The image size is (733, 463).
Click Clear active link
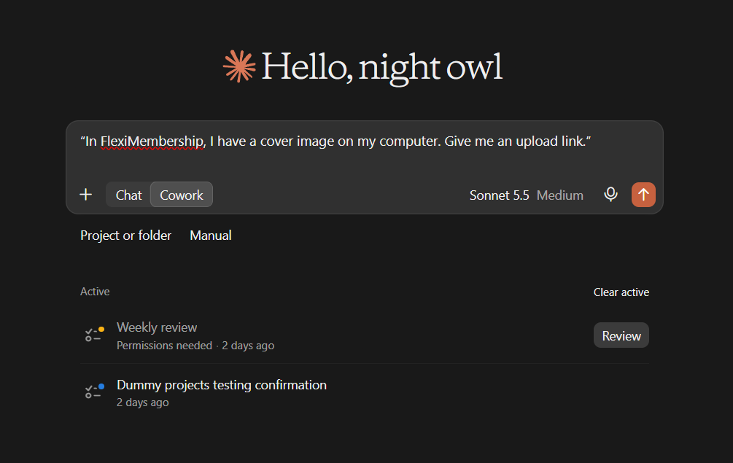point(621,292)
